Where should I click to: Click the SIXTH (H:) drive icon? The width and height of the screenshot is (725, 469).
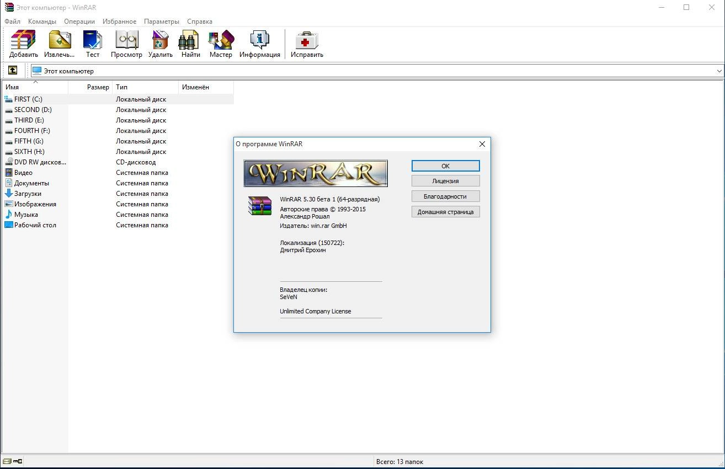8,152
